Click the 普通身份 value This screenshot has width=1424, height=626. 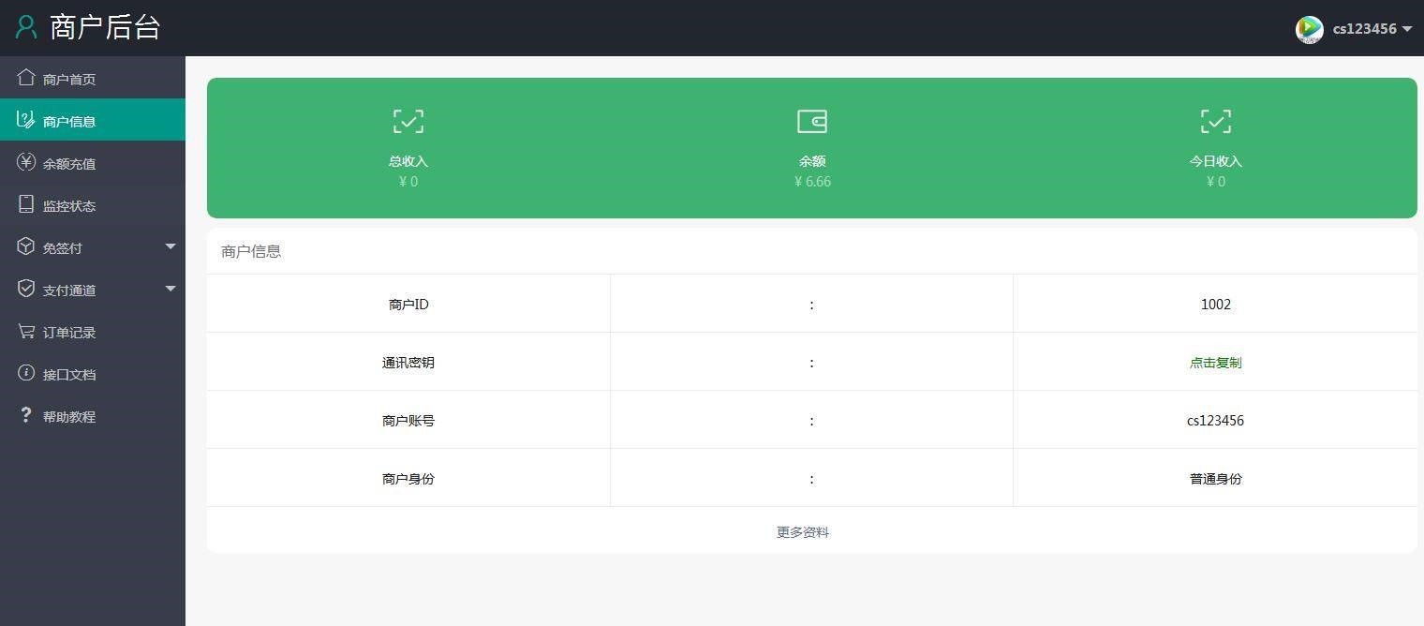coord(1215,479)
